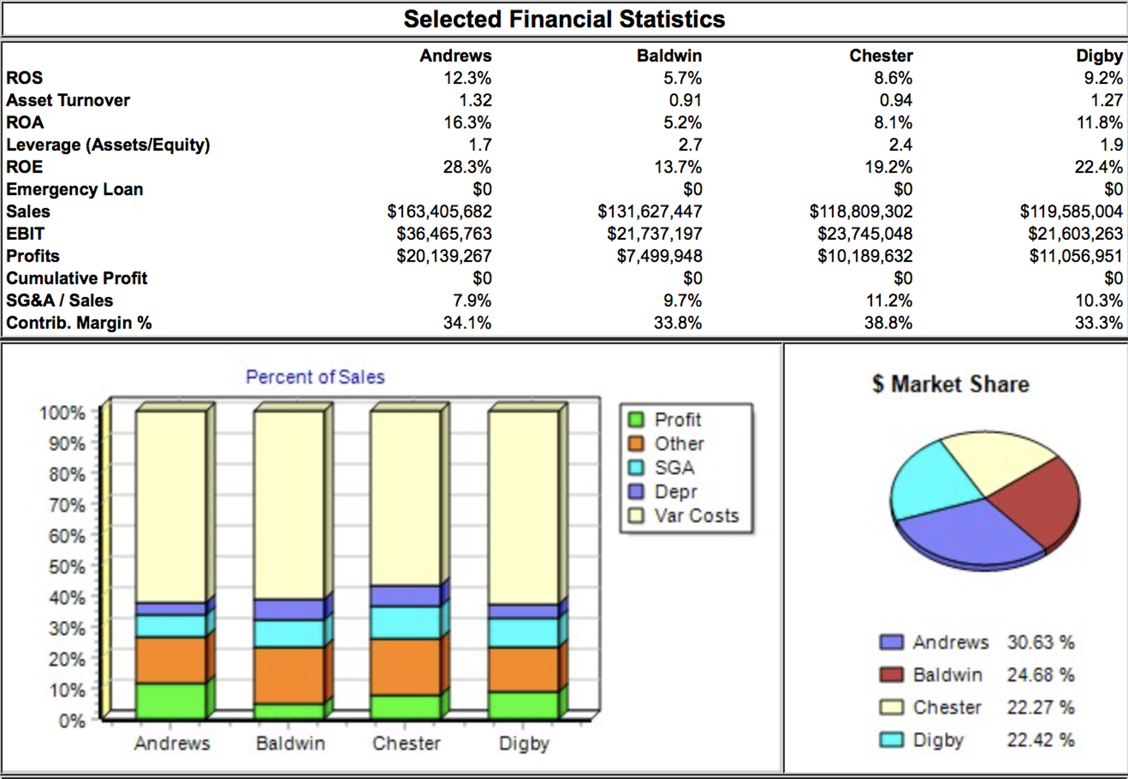
Task: Click Digby Asset Turnover value 1.27
Action: (x=1106, y=100)
